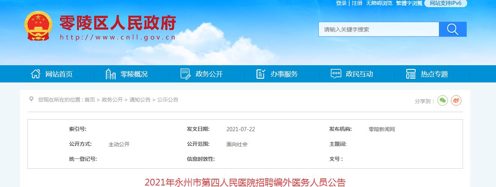
Task: Click the building icon beside 零陵概况
Action: (110, 74)
